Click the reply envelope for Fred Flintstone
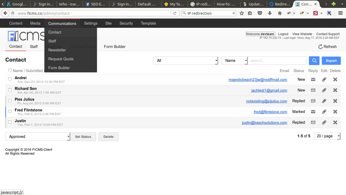This screenshot has height=195, width=346. click(313, 112)
